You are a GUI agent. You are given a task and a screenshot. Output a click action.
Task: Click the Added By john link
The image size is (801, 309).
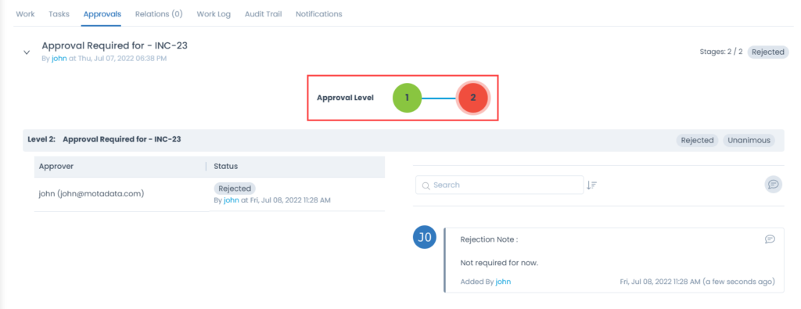[503, 282]
